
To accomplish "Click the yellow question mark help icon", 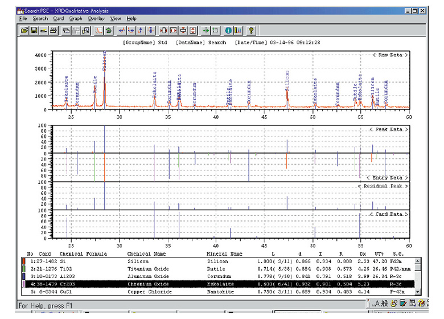I will pos(251,30).
